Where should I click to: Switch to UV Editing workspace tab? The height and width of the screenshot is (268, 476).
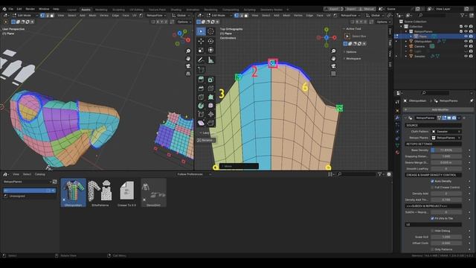tap(137, 10)
